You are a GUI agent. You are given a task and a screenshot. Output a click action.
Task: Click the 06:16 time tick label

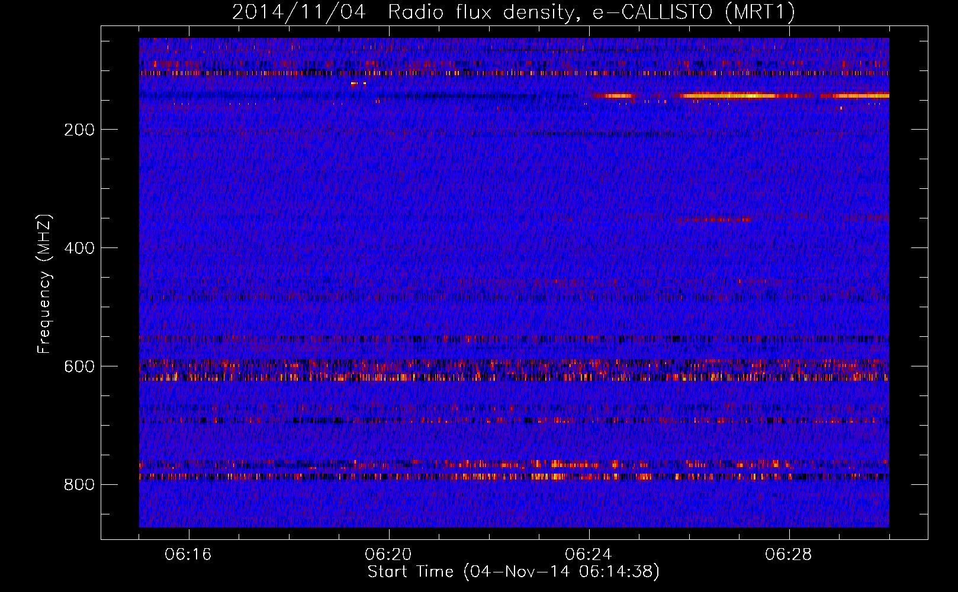point(188,555)
